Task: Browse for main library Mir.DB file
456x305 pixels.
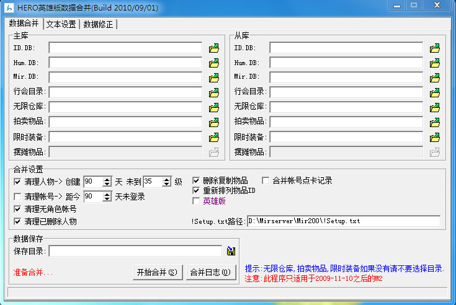Action: pos(214,77)
